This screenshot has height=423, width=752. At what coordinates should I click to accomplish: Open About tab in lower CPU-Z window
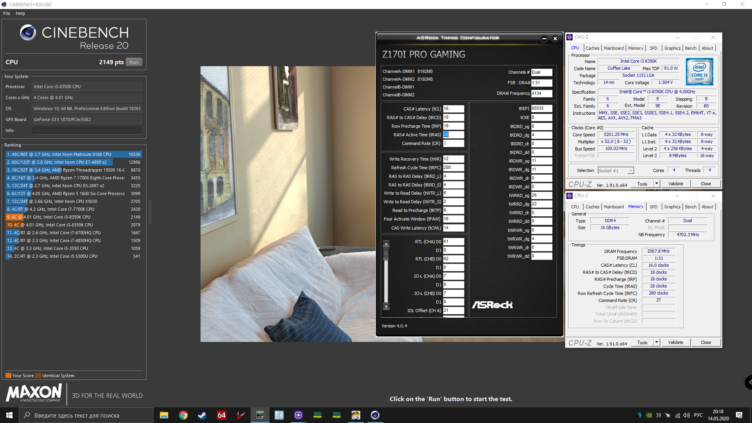click(x=707, y=207)
